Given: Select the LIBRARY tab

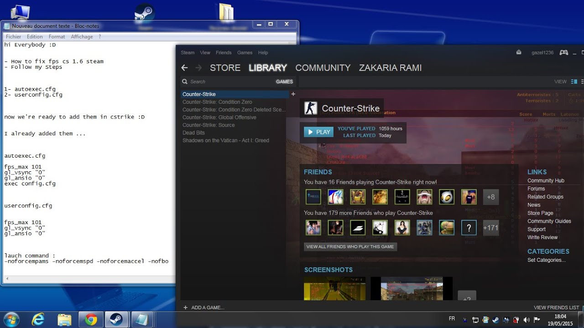Looking at the screenshot, I should [268, 68].
